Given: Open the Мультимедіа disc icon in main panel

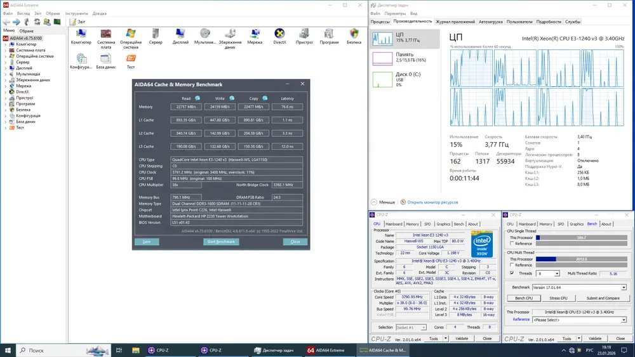Looking at the screenshot, I should click(x=204, y=34).
